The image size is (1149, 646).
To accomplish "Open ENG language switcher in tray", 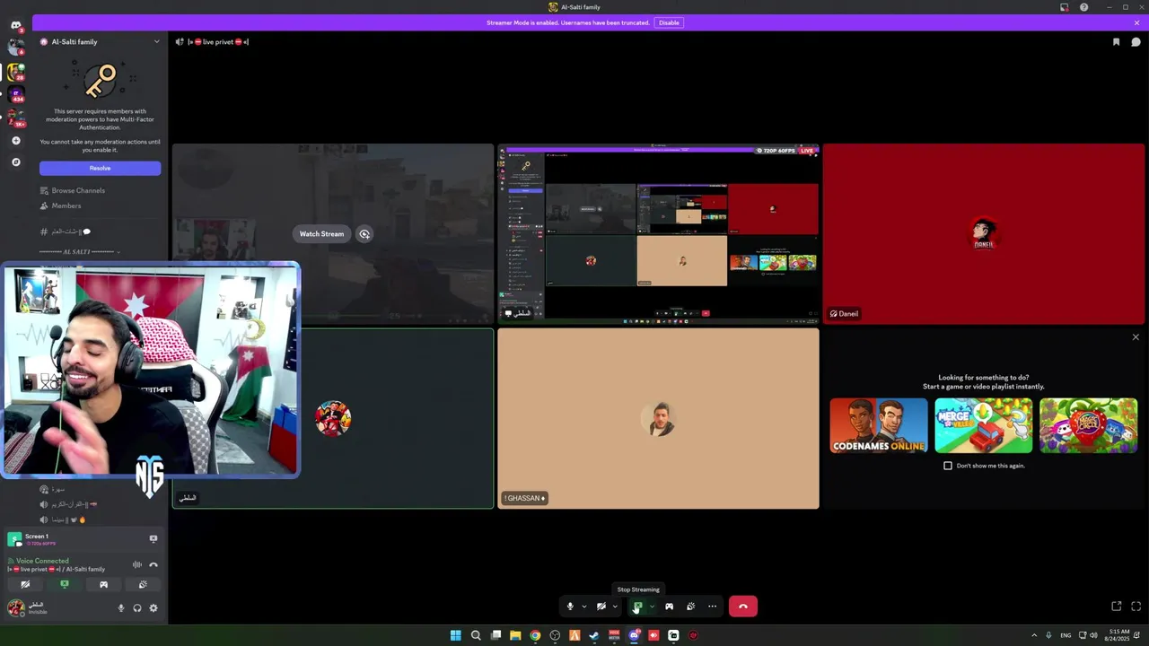I will (x=1066, y=635).
